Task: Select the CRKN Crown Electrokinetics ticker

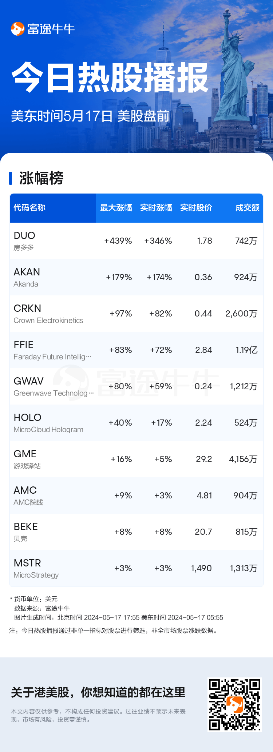Action: tap(27, 309)
